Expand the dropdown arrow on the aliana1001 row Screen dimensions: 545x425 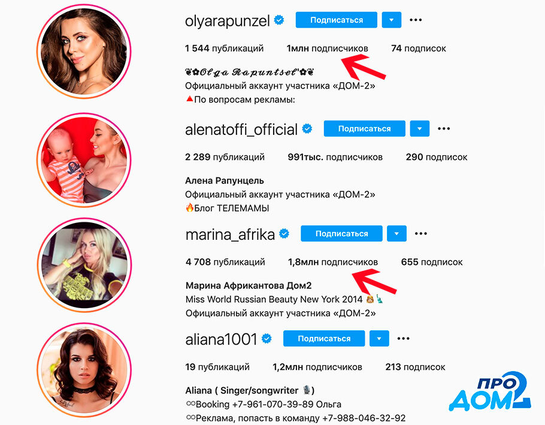click(379, 339)
